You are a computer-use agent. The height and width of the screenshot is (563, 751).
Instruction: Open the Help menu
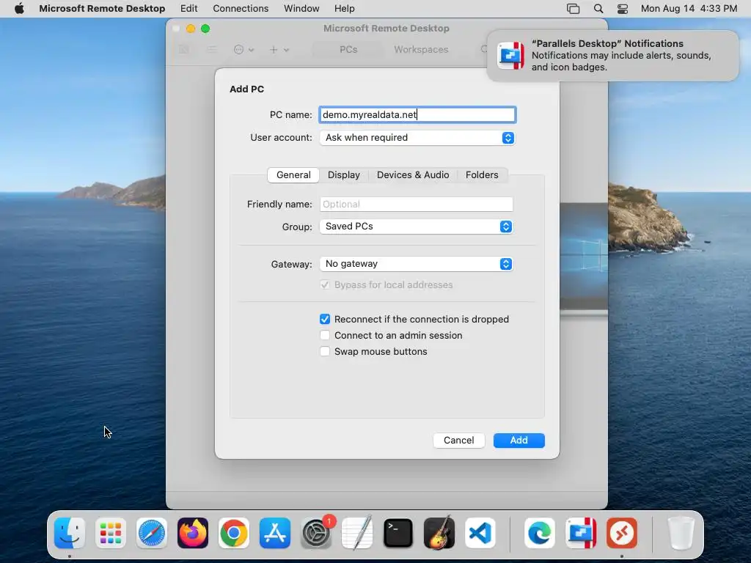[x=345, y=9]
